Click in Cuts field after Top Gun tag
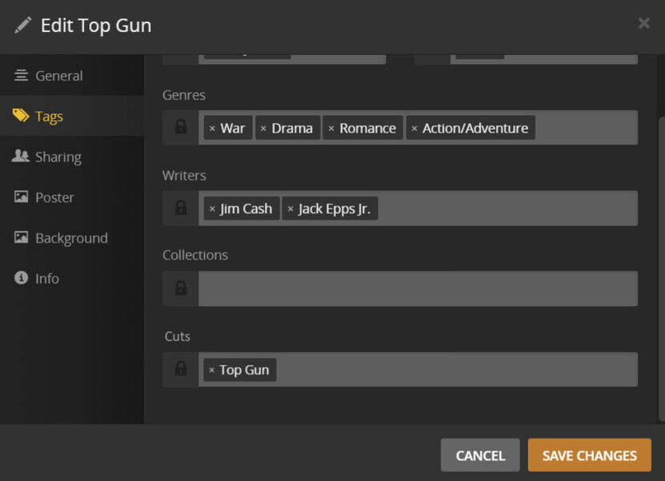This screenshot has height=481, width=665. point(457,370)
